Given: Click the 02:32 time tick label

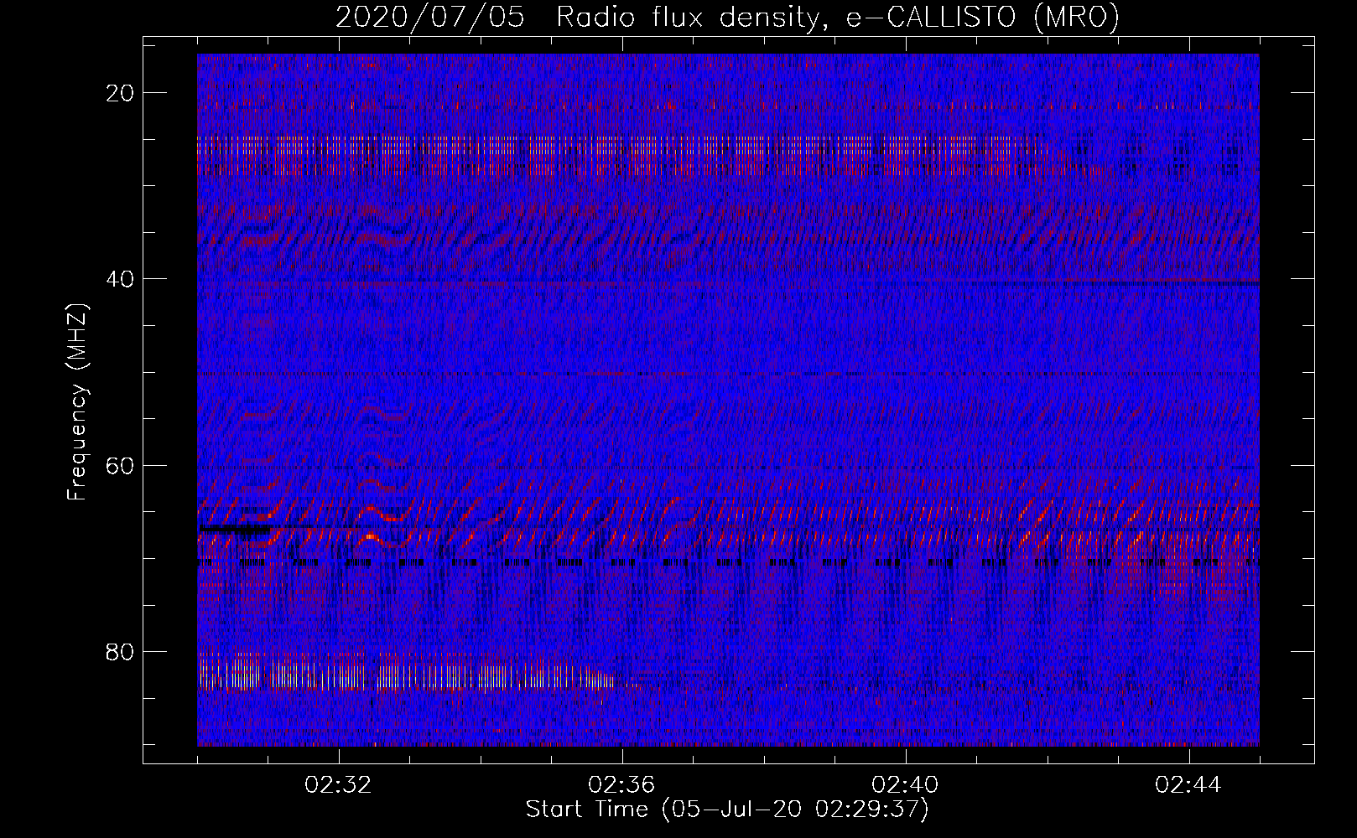Looking at the screenshot, I should coord(339,785).
